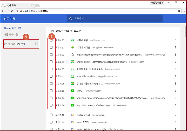Reload the history page
The image size is (187, 131).
12,11
